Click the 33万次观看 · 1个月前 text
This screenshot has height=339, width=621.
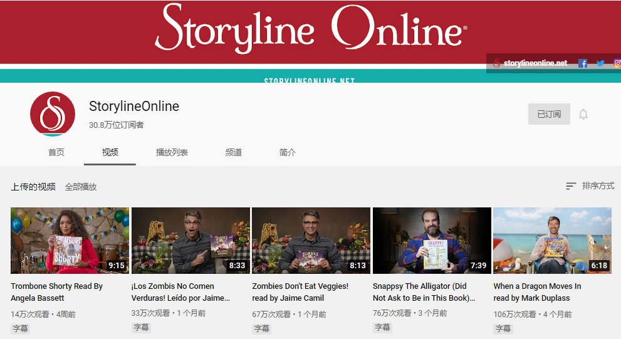point(169,313)
